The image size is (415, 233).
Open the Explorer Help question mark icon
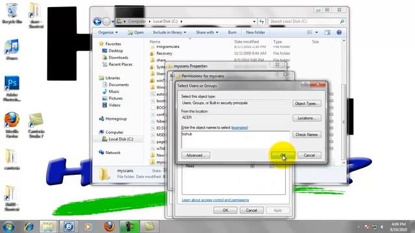[x=338, y=32]
